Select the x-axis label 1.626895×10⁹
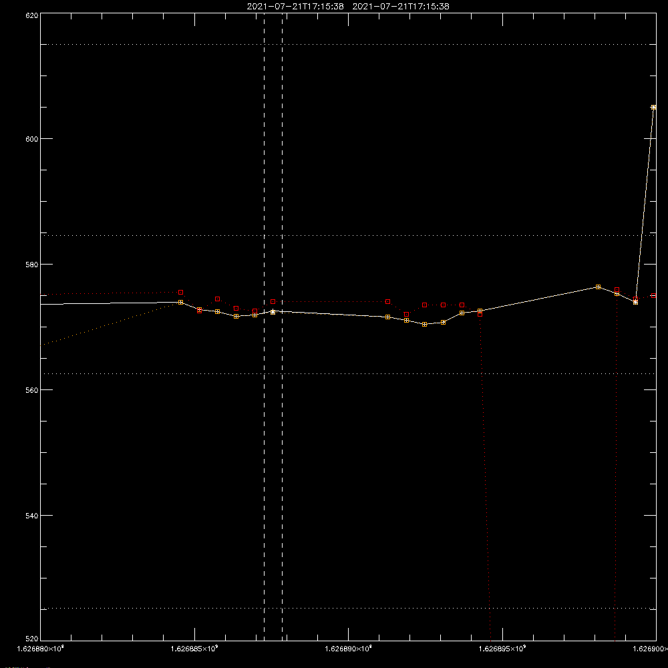 (503, 649)
